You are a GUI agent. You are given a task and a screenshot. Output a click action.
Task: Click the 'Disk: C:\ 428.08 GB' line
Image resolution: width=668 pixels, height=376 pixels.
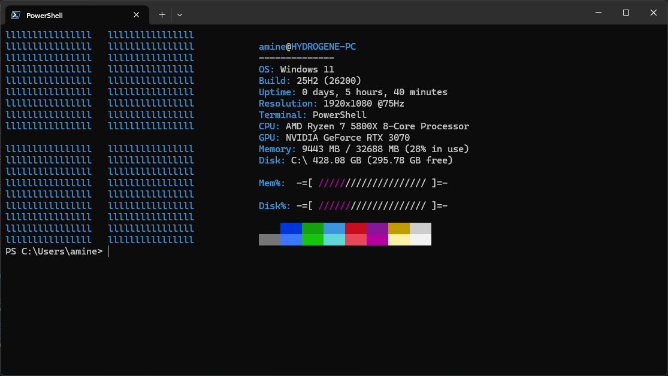click(x=356, y=160)
